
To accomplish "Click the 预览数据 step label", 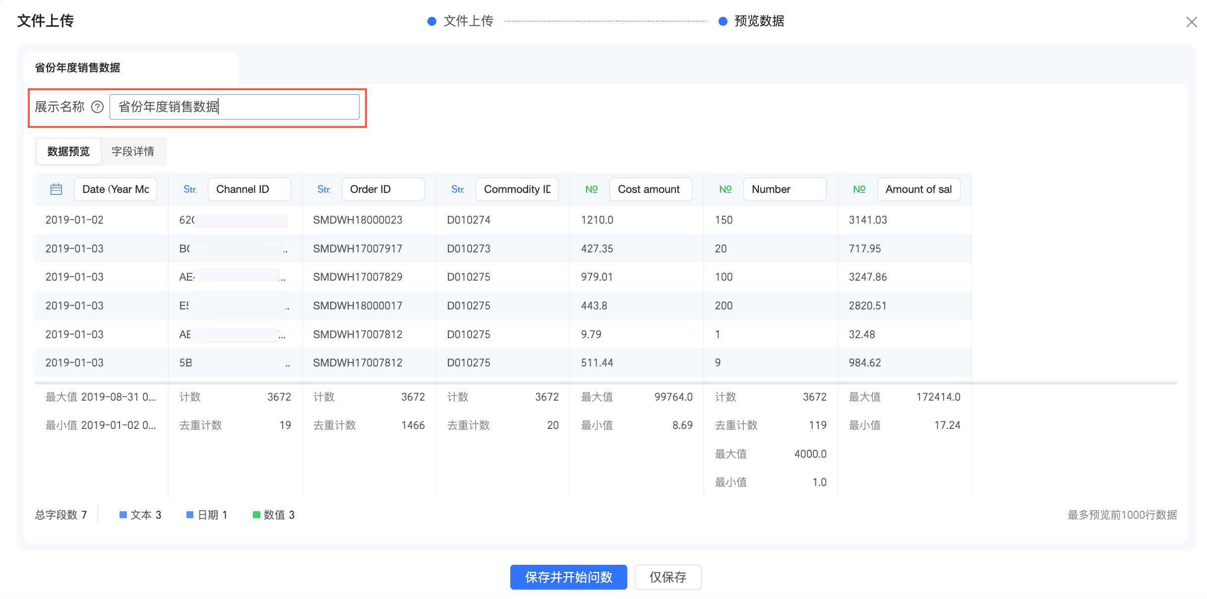I will pyautogui.click(x=759, y=21).
